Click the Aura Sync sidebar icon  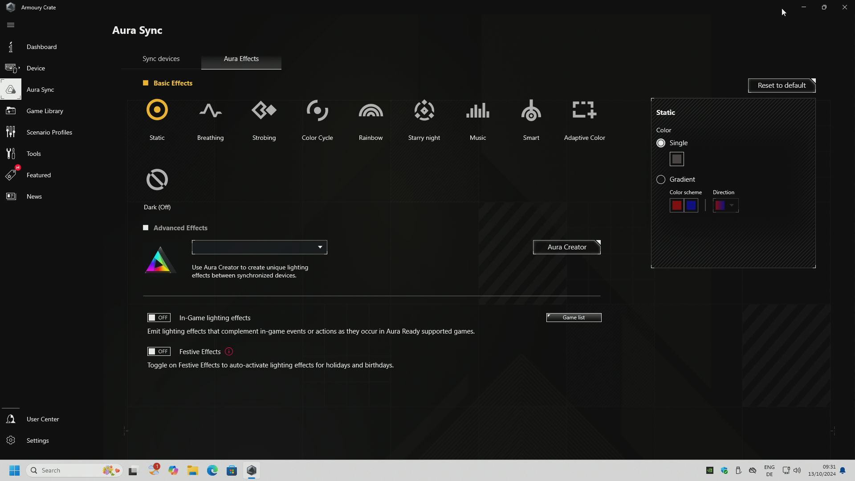coord(11,90)
